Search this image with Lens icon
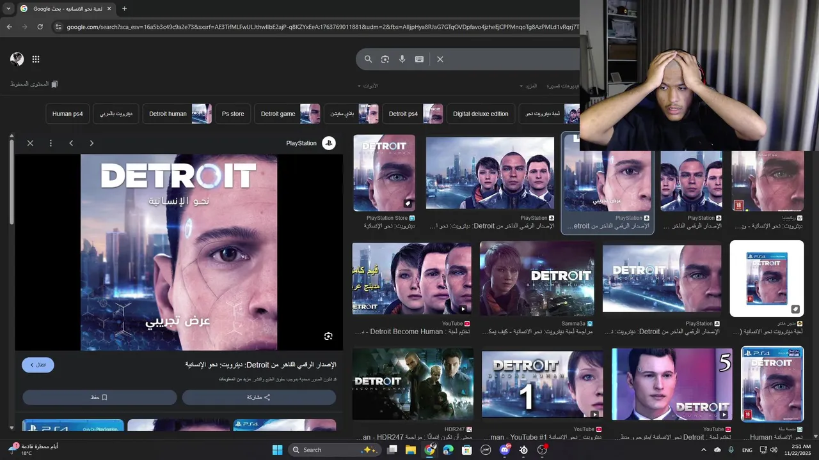 (328, 336)
